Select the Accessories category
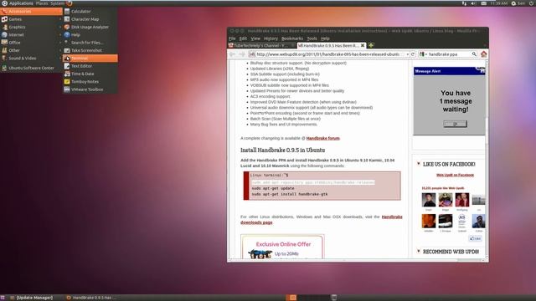 [31, 11]
